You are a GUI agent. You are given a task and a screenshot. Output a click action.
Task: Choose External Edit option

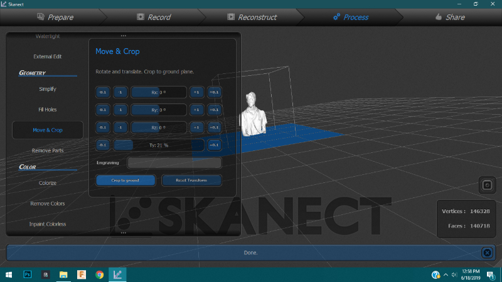coord(48,56)
